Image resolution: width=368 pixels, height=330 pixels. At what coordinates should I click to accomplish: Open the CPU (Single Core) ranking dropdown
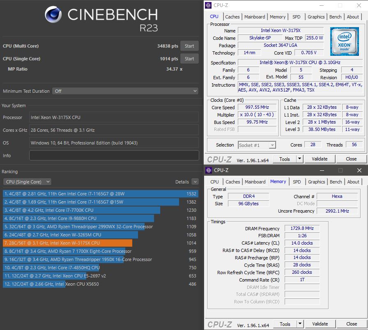[x=27, y=182]
